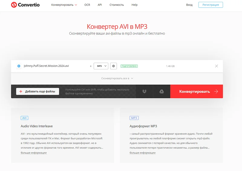Remove the Johnny.Puff file from list
The width and height of the screenshot is (242, 171).
coord(217,66)
